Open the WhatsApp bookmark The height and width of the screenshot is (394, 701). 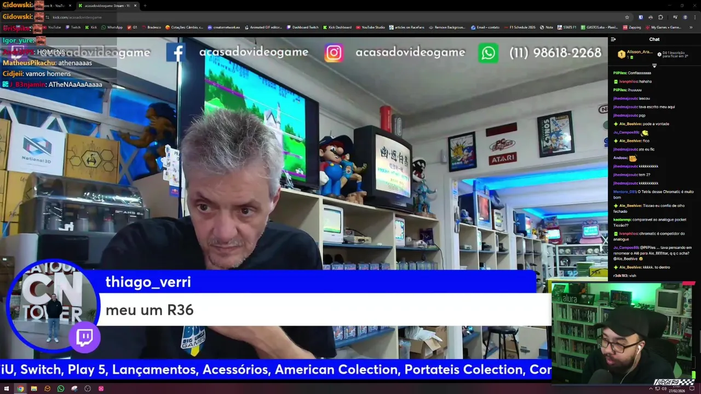click(112, 27)
